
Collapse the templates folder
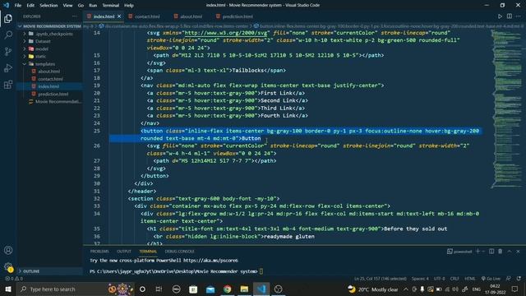49,64
